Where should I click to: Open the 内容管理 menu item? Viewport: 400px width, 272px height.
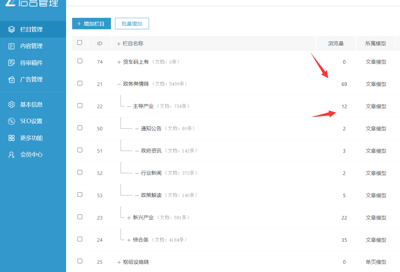tap(31, 46)
